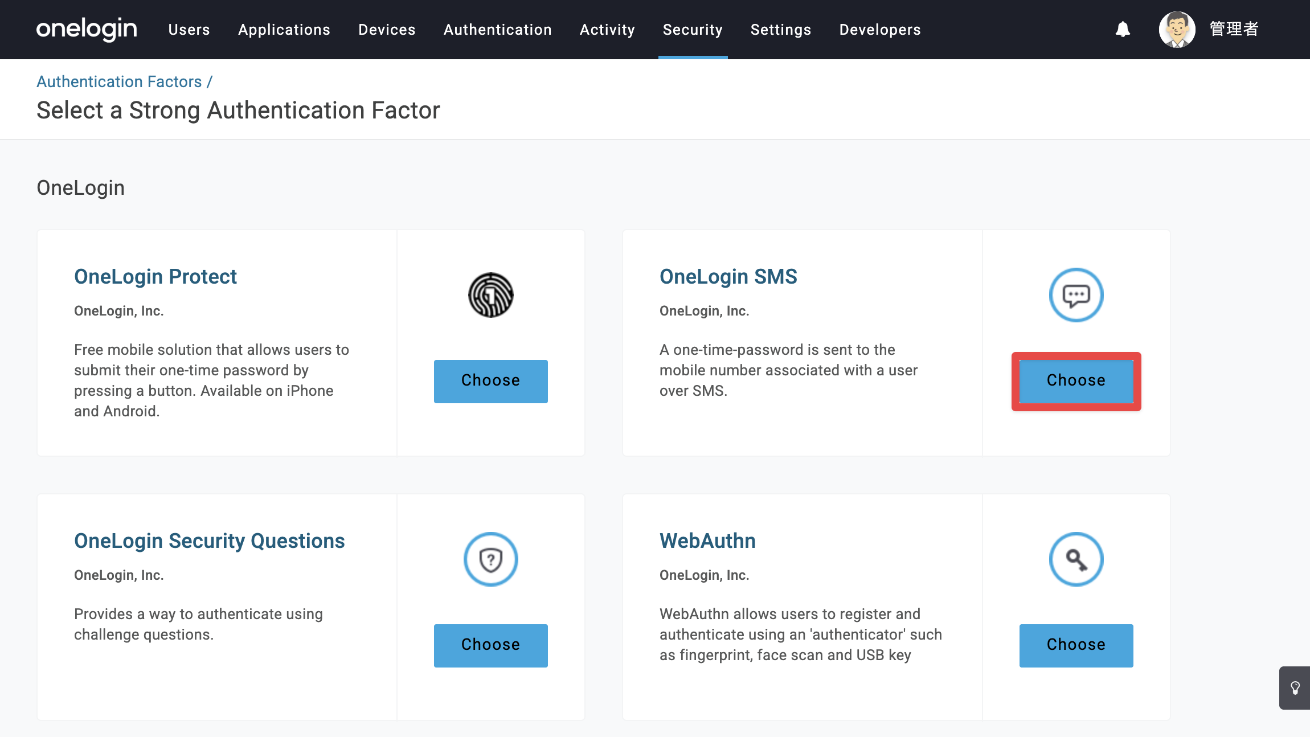Open the Applications menu
Viewport: 1310px width, 737px height.
click(x=284, y=30)
